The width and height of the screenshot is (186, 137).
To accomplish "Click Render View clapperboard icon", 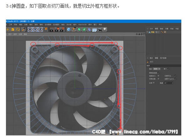I will (x=52, y=29).
